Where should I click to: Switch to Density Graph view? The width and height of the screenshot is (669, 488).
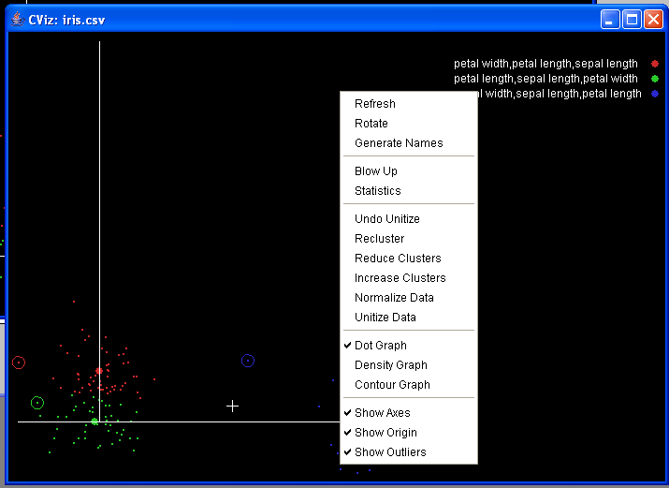(x=390, y=365)
